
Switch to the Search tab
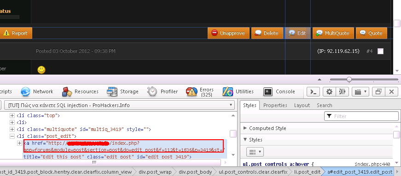pyautogui.click(x=325, y=105)
